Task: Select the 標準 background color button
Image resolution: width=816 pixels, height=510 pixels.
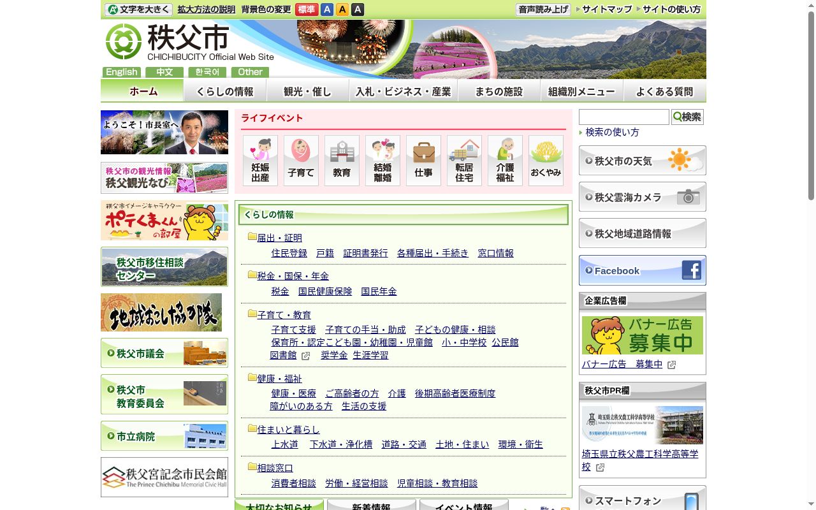Action: (307, 10)
